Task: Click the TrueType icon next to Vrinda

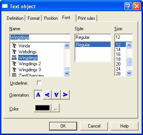Action: click(14, 45)
